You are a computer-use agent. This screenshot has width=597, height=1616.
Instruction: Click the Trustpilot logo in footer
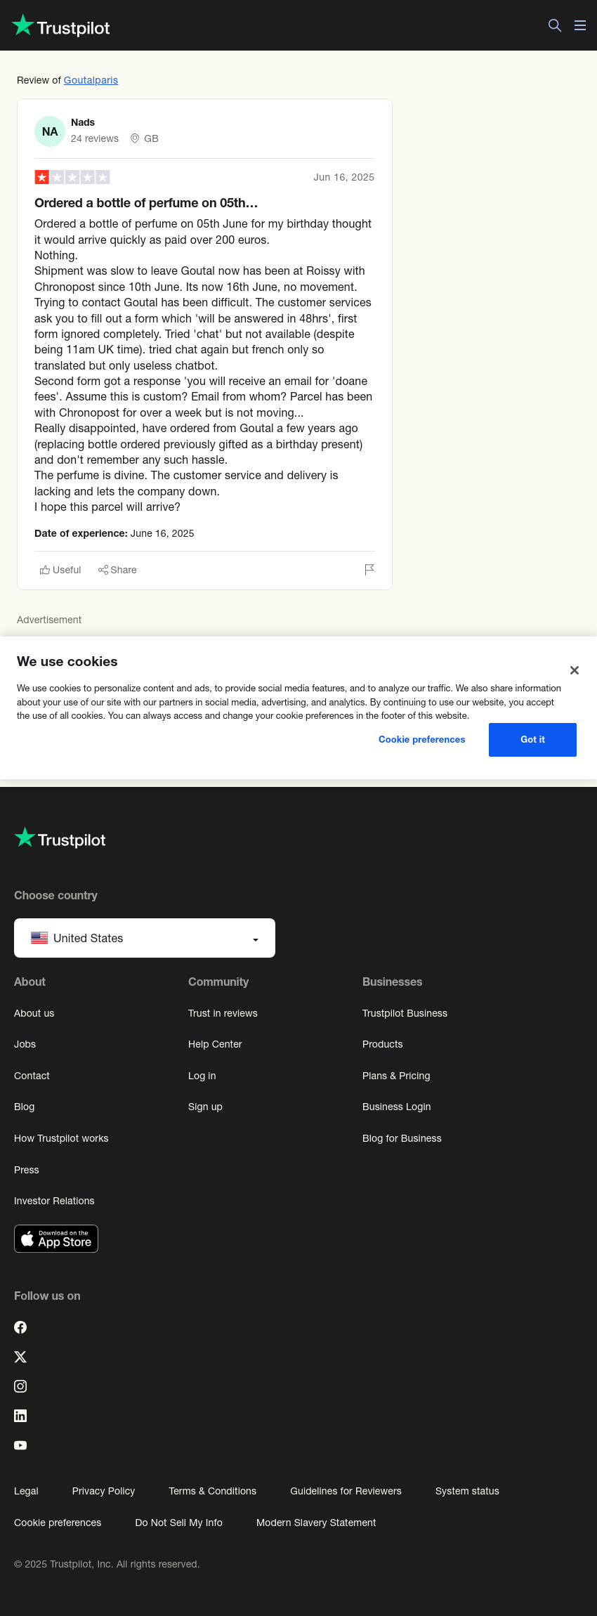pos(60,838)
